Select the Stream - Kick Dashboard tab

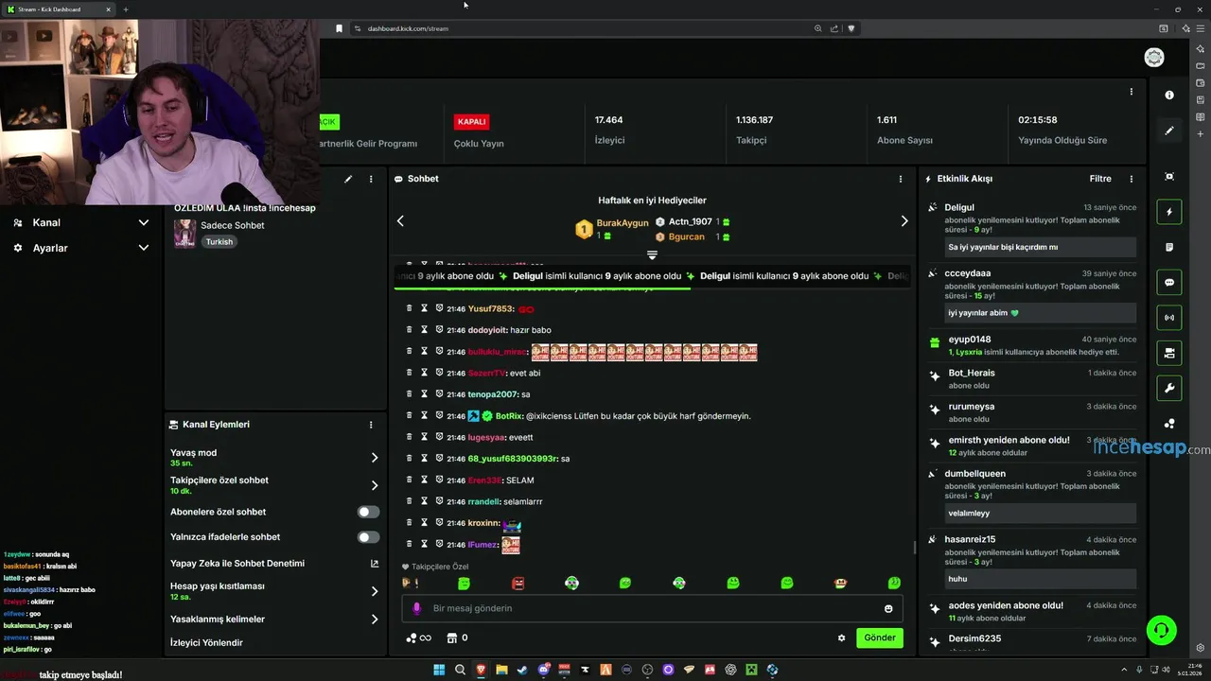59,9
